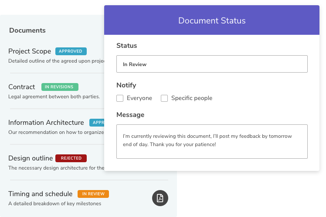Image resolution: width=326 pixels, height=217 pixels.
Task: Click the partially hidden badge on Information Architecture
Action: click(x=97, y=123)
